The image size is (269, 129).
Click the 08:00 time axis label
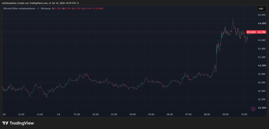pos(207,115)
